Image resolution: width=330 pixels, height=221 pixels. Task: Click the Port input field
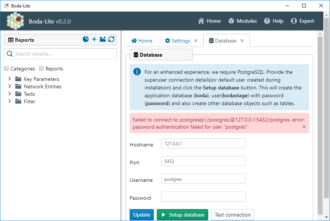click(203, 161)
